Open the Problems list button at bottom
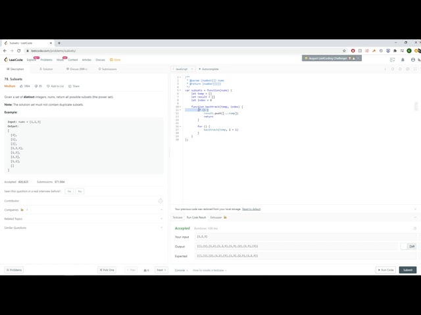The height and width of the screenshot is (315, 421). [x=14, y=270]
